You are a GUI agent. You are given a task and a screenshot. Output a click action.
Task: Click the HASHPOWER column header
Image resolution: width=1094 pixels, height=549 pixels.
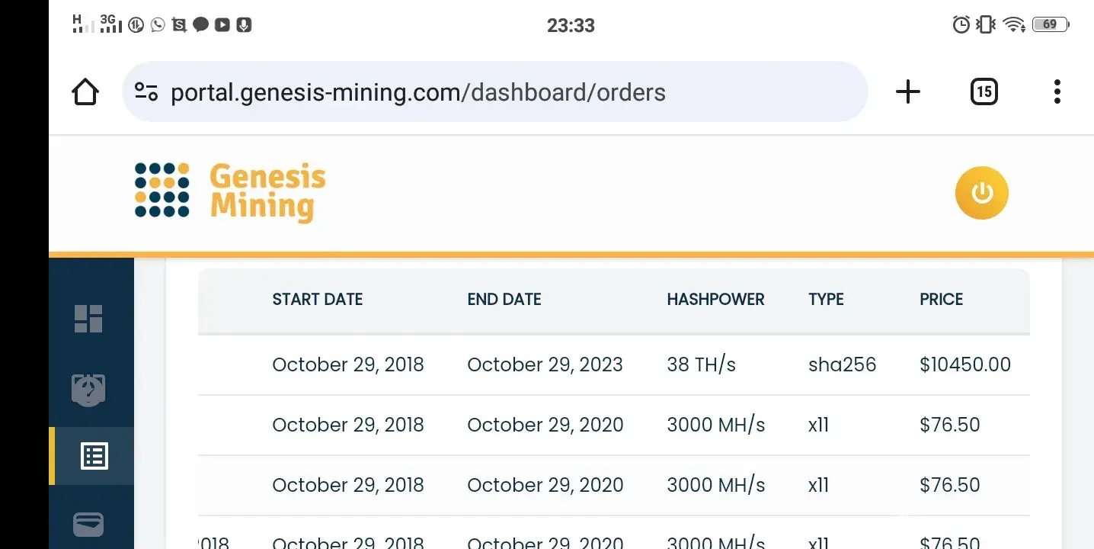click(715, 300)
